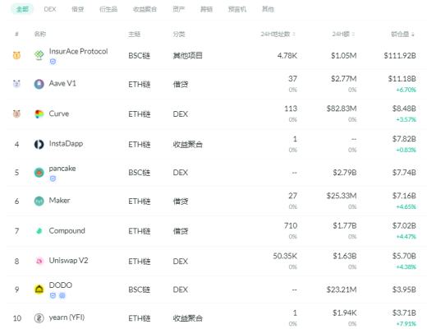Open the Compound project link
The width and height of the screenshot is (427, 329).
pyautogui.click(x=67, y=231)
